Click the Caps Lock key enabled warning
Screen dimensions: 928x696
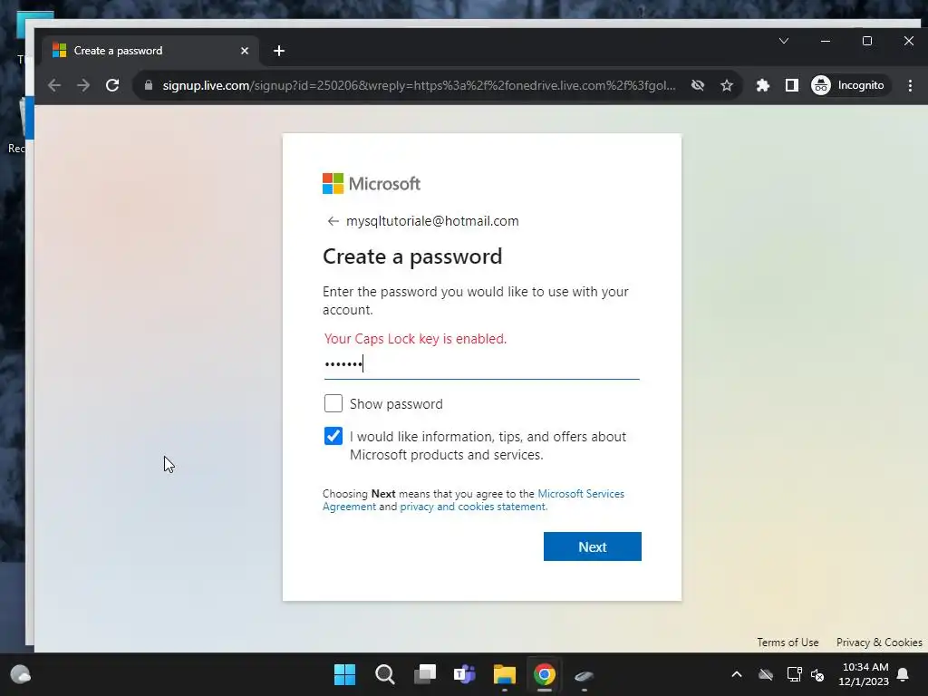coord(415,339)
